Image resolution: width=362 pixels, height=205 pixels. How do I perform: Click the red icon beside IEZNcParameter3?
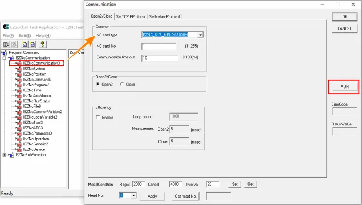pyautogui.click(x=19, y=133)
